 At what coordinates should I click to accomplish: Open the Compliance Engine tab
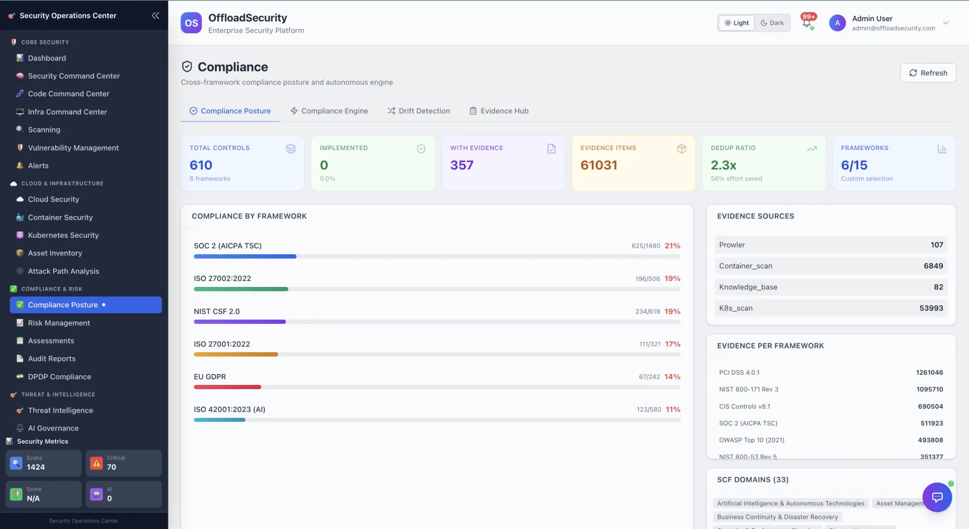329,111
